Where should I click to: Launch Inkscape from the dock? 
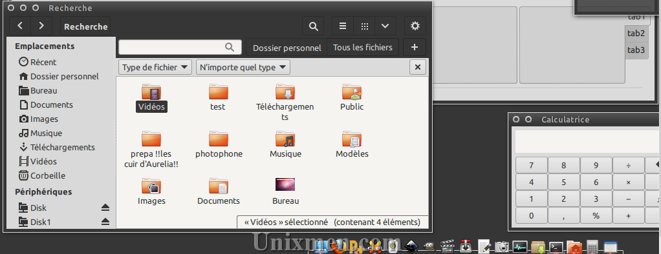point(411,246)
